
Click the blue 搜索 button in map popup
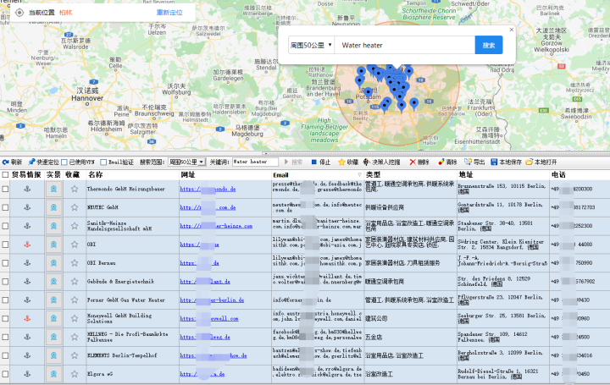click(x=489, y=45)
